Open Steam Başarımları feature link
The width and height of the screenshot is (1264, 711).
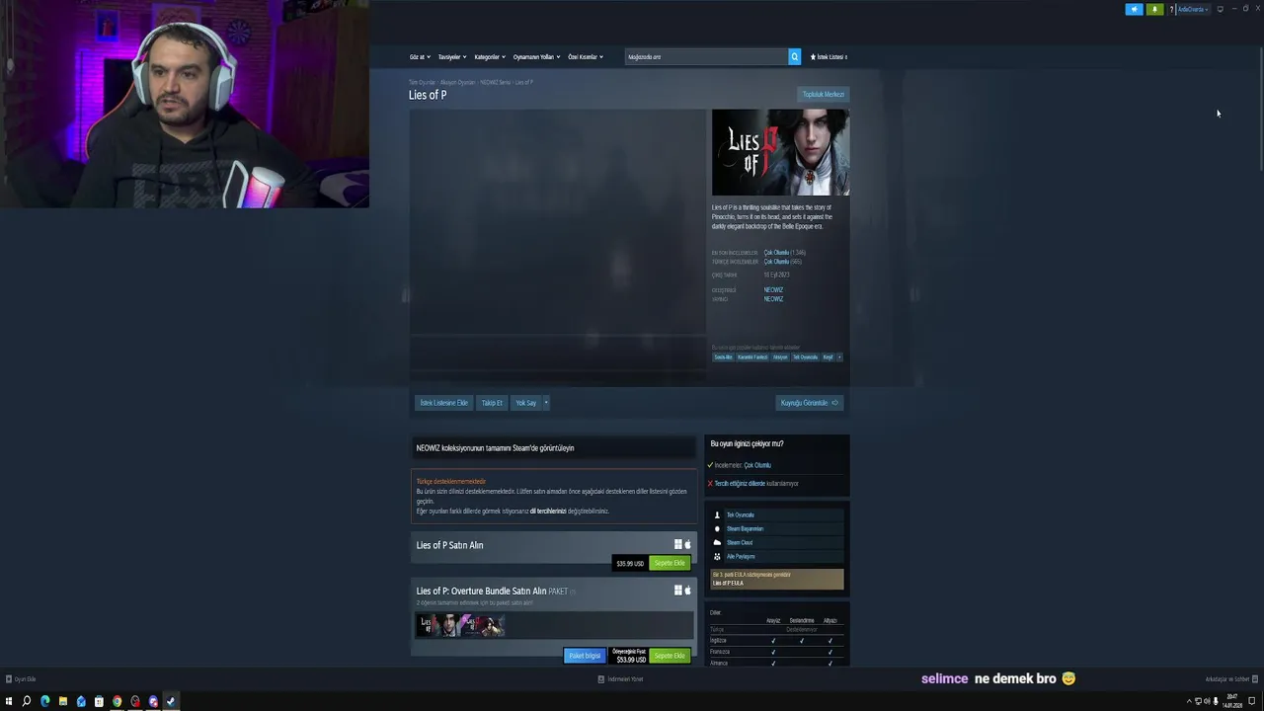click(x=745, y=529)
